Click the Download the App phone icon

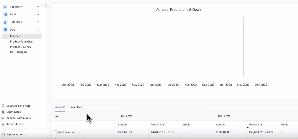3,106
